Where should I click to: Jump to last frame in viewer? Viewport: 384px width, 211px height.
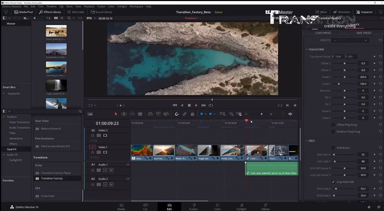pyautogui.click(x=203, y=105)
